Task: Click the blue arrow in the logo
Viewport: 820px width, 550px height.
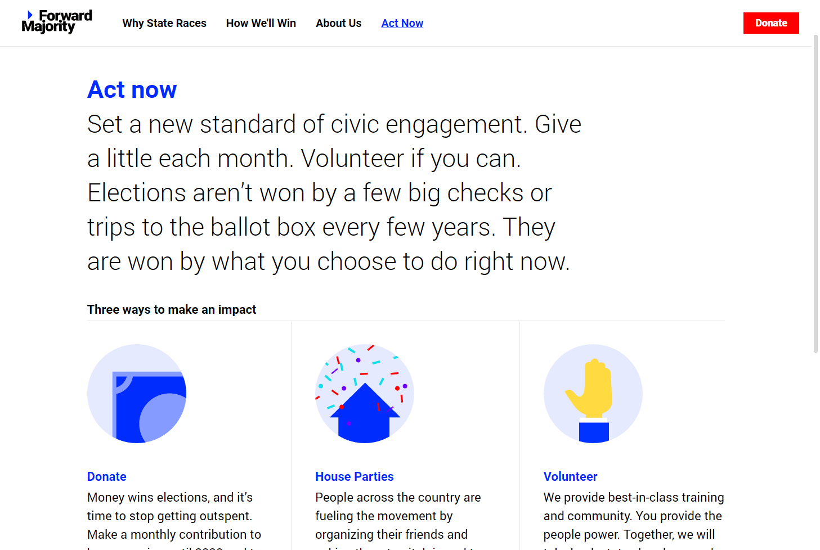Action: coord(30,15)
